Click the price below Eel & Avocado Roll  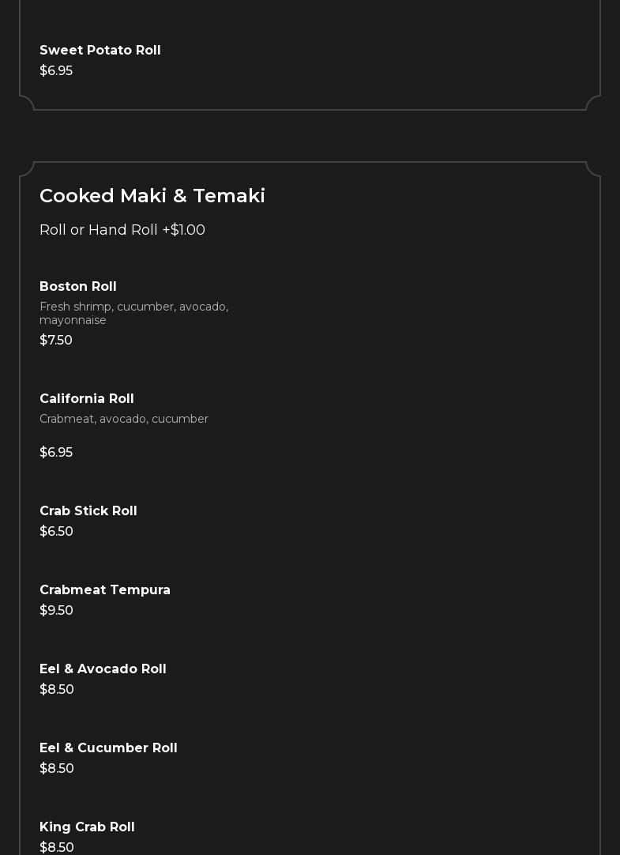(57, 690)
